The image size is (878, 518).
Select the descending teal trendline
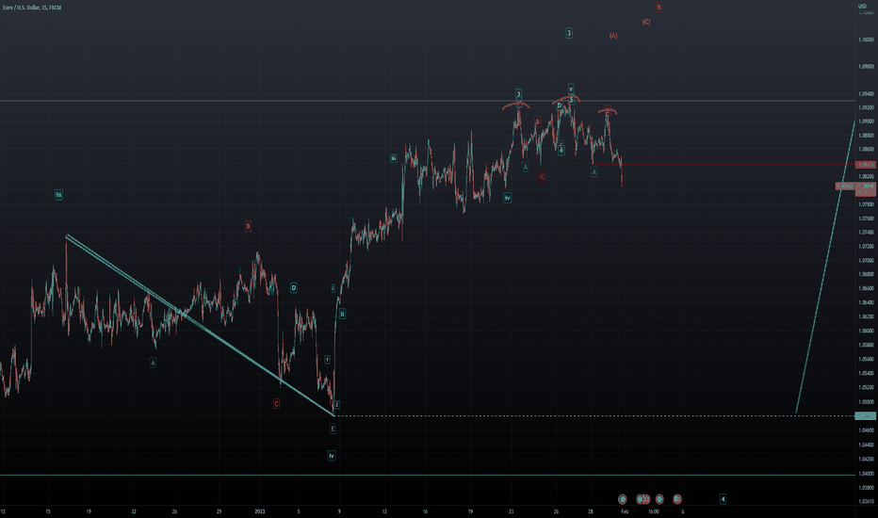pos(200,325)
